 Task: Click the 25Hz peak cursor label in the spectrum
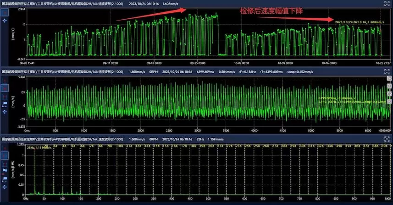coord(36,148)
